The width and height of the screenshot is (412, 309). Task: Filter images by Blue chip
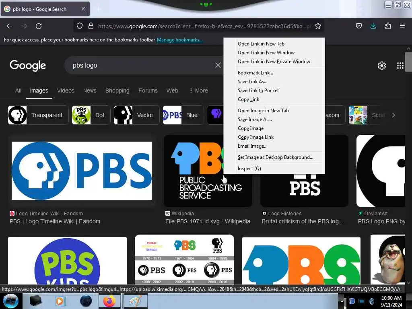[183, 115]
